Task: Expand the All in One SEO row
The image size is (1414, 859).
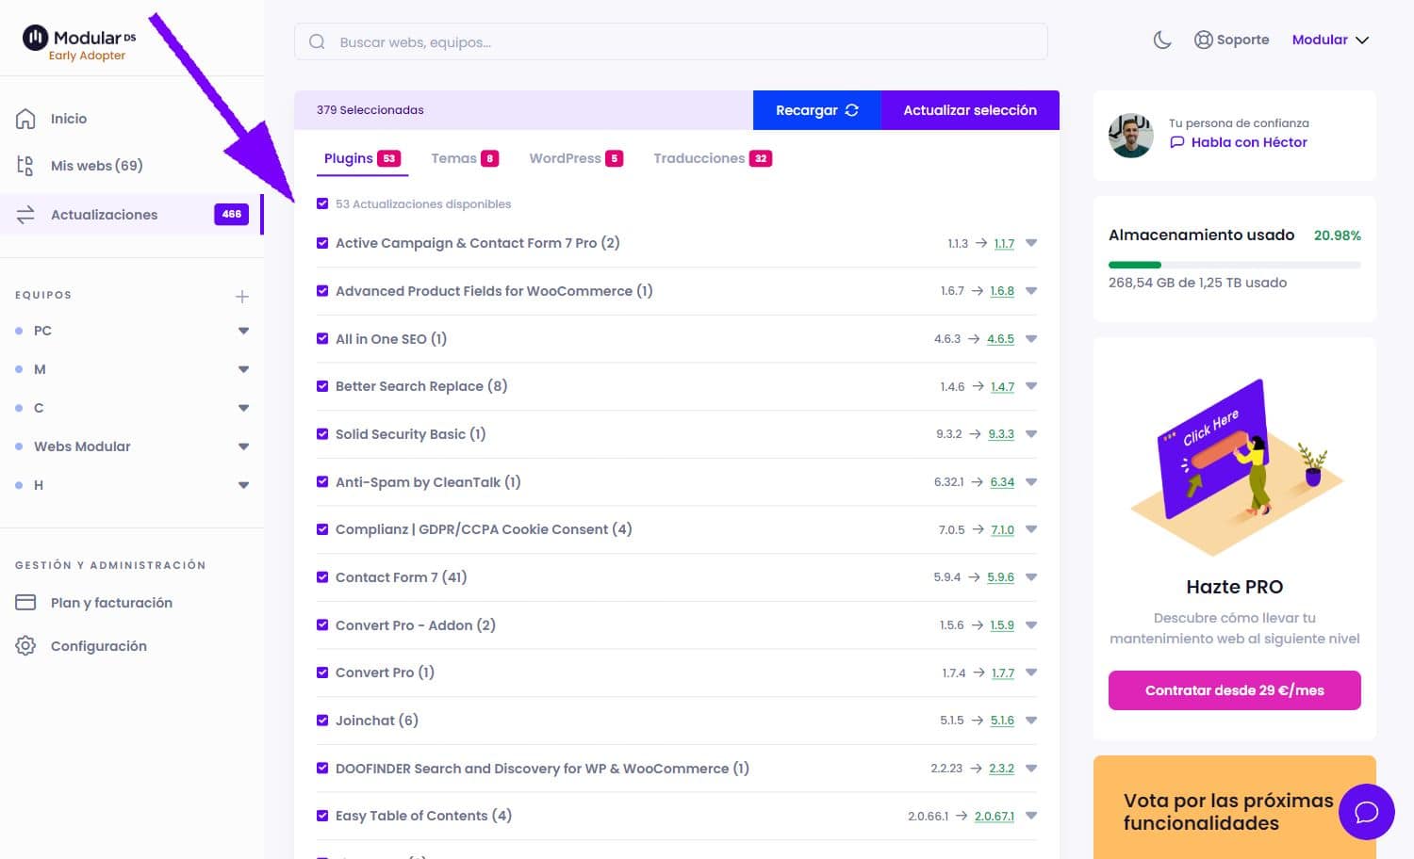Action: point(1031,338)
